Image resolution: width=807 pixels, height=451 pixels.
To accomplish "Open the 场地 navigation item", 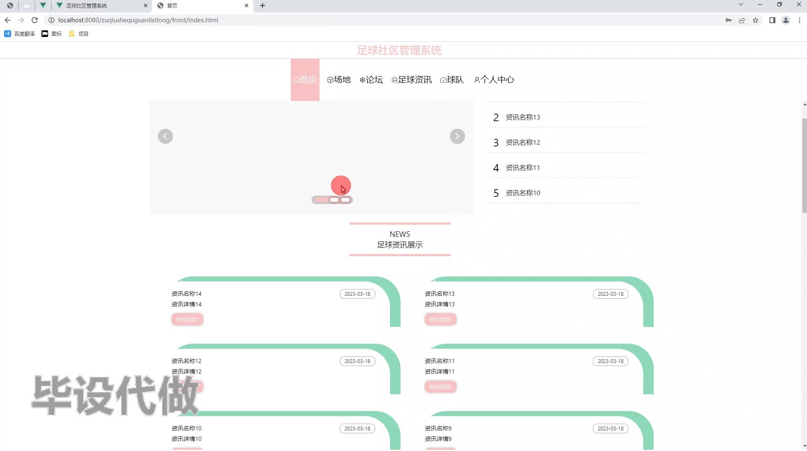I will click(339, 80).
